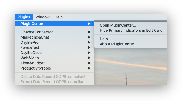
Task: Open the Web&Map submenu
Action: (x=55, y=58)
